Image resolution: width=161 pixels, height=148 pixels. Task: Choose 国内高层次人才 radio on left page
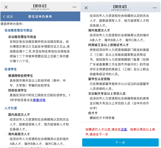[6, 115]
